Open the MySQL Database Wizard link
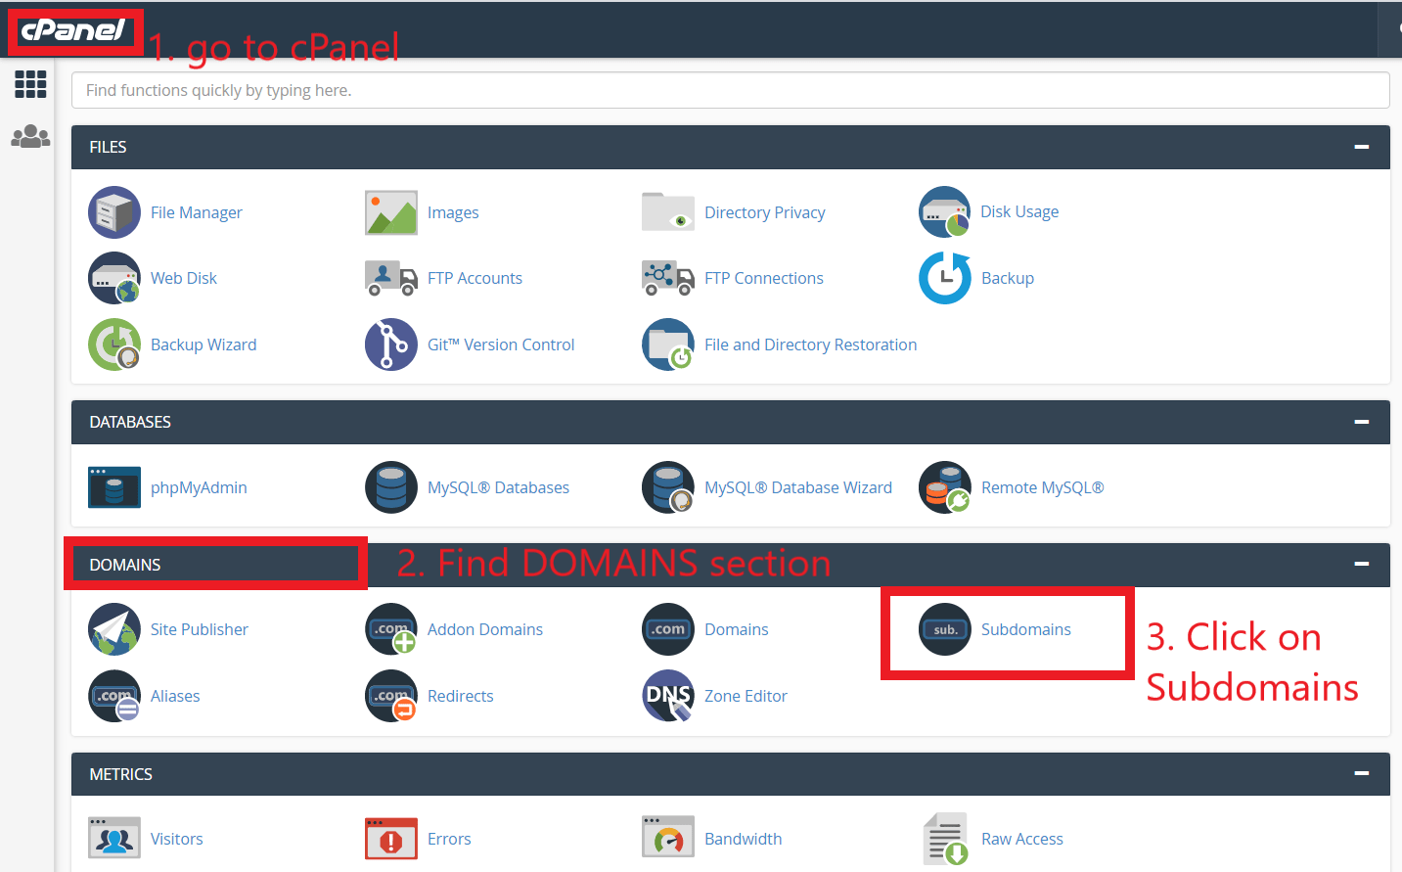This screenshot has height=872, width=1402. click(x=798, y=487)
